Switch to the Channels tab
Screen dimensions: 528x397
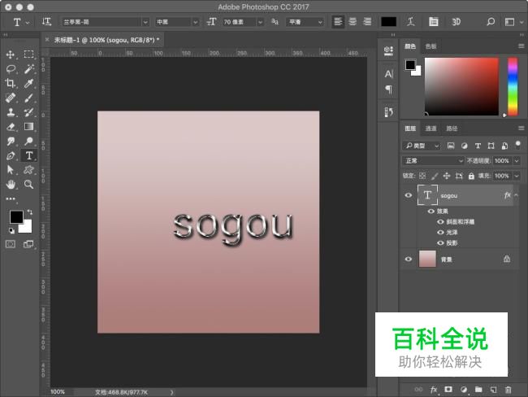coord(431,129)
